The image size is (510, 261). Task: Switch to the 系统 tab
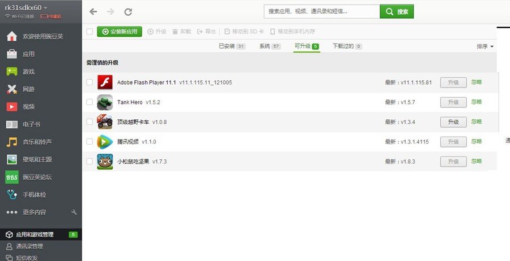coord(270,46)
